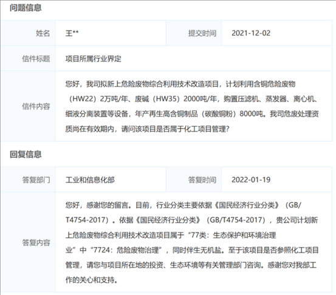Select the 答复时间 label
Screen dimensions: 336x295
[202, 180]
